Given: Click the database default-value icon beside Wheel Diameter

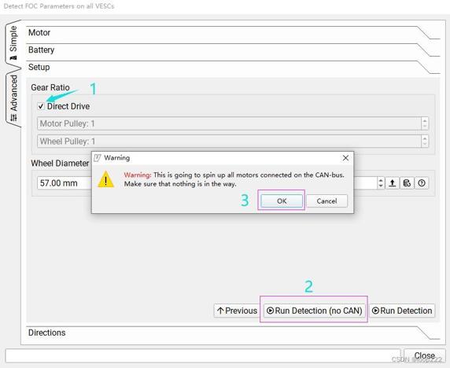Looking at the screenshot, I should coord(407,183).
